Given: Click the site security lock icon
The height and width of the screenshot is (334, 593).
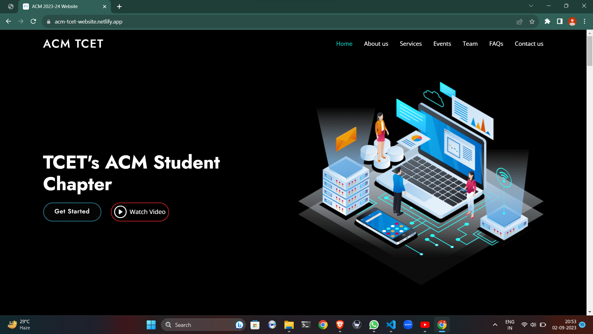Looking at the screenshot, I should pyautogui.click(x=48, y=22).
